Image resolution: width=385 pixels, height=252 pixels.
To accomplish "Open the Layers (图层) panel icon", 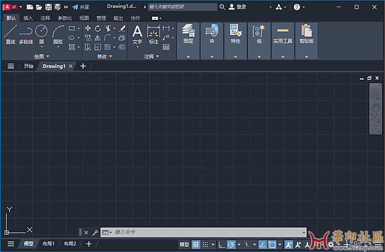I will pos(187,31).
